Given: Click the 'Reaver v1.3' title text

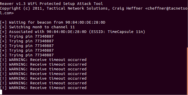Looking at the screenshot, I should pyautogui.click(x=13, y=4).
